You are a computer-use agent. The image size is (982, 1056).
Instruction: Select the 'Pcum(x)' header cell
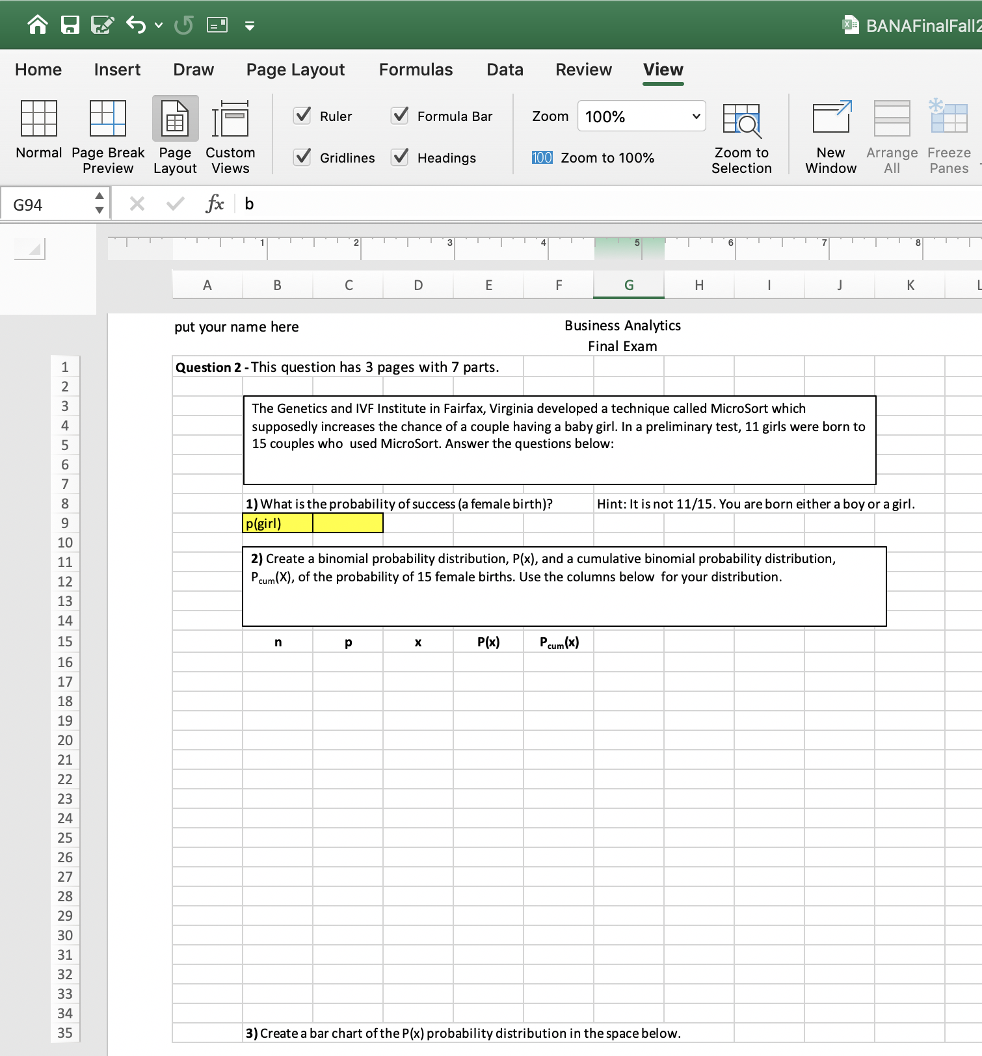559,642
